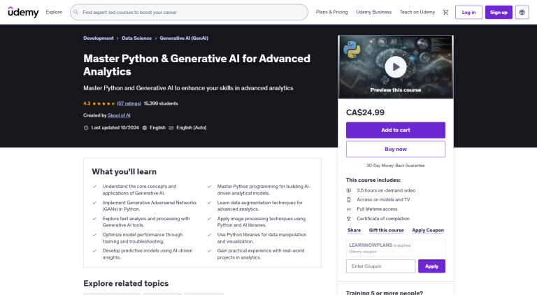Click the 15,399 students text

tap(161, 103)
